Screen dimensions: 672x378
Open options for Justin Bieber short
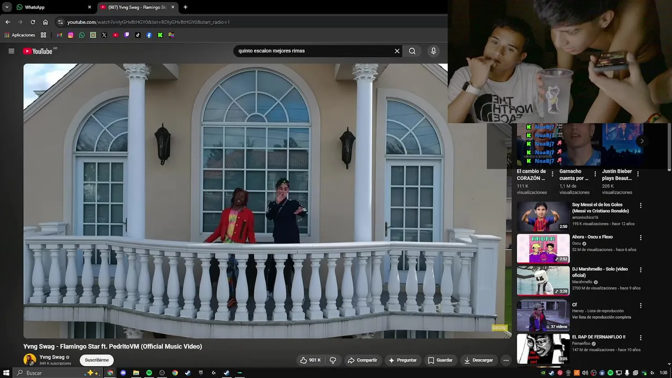(638, 174)
